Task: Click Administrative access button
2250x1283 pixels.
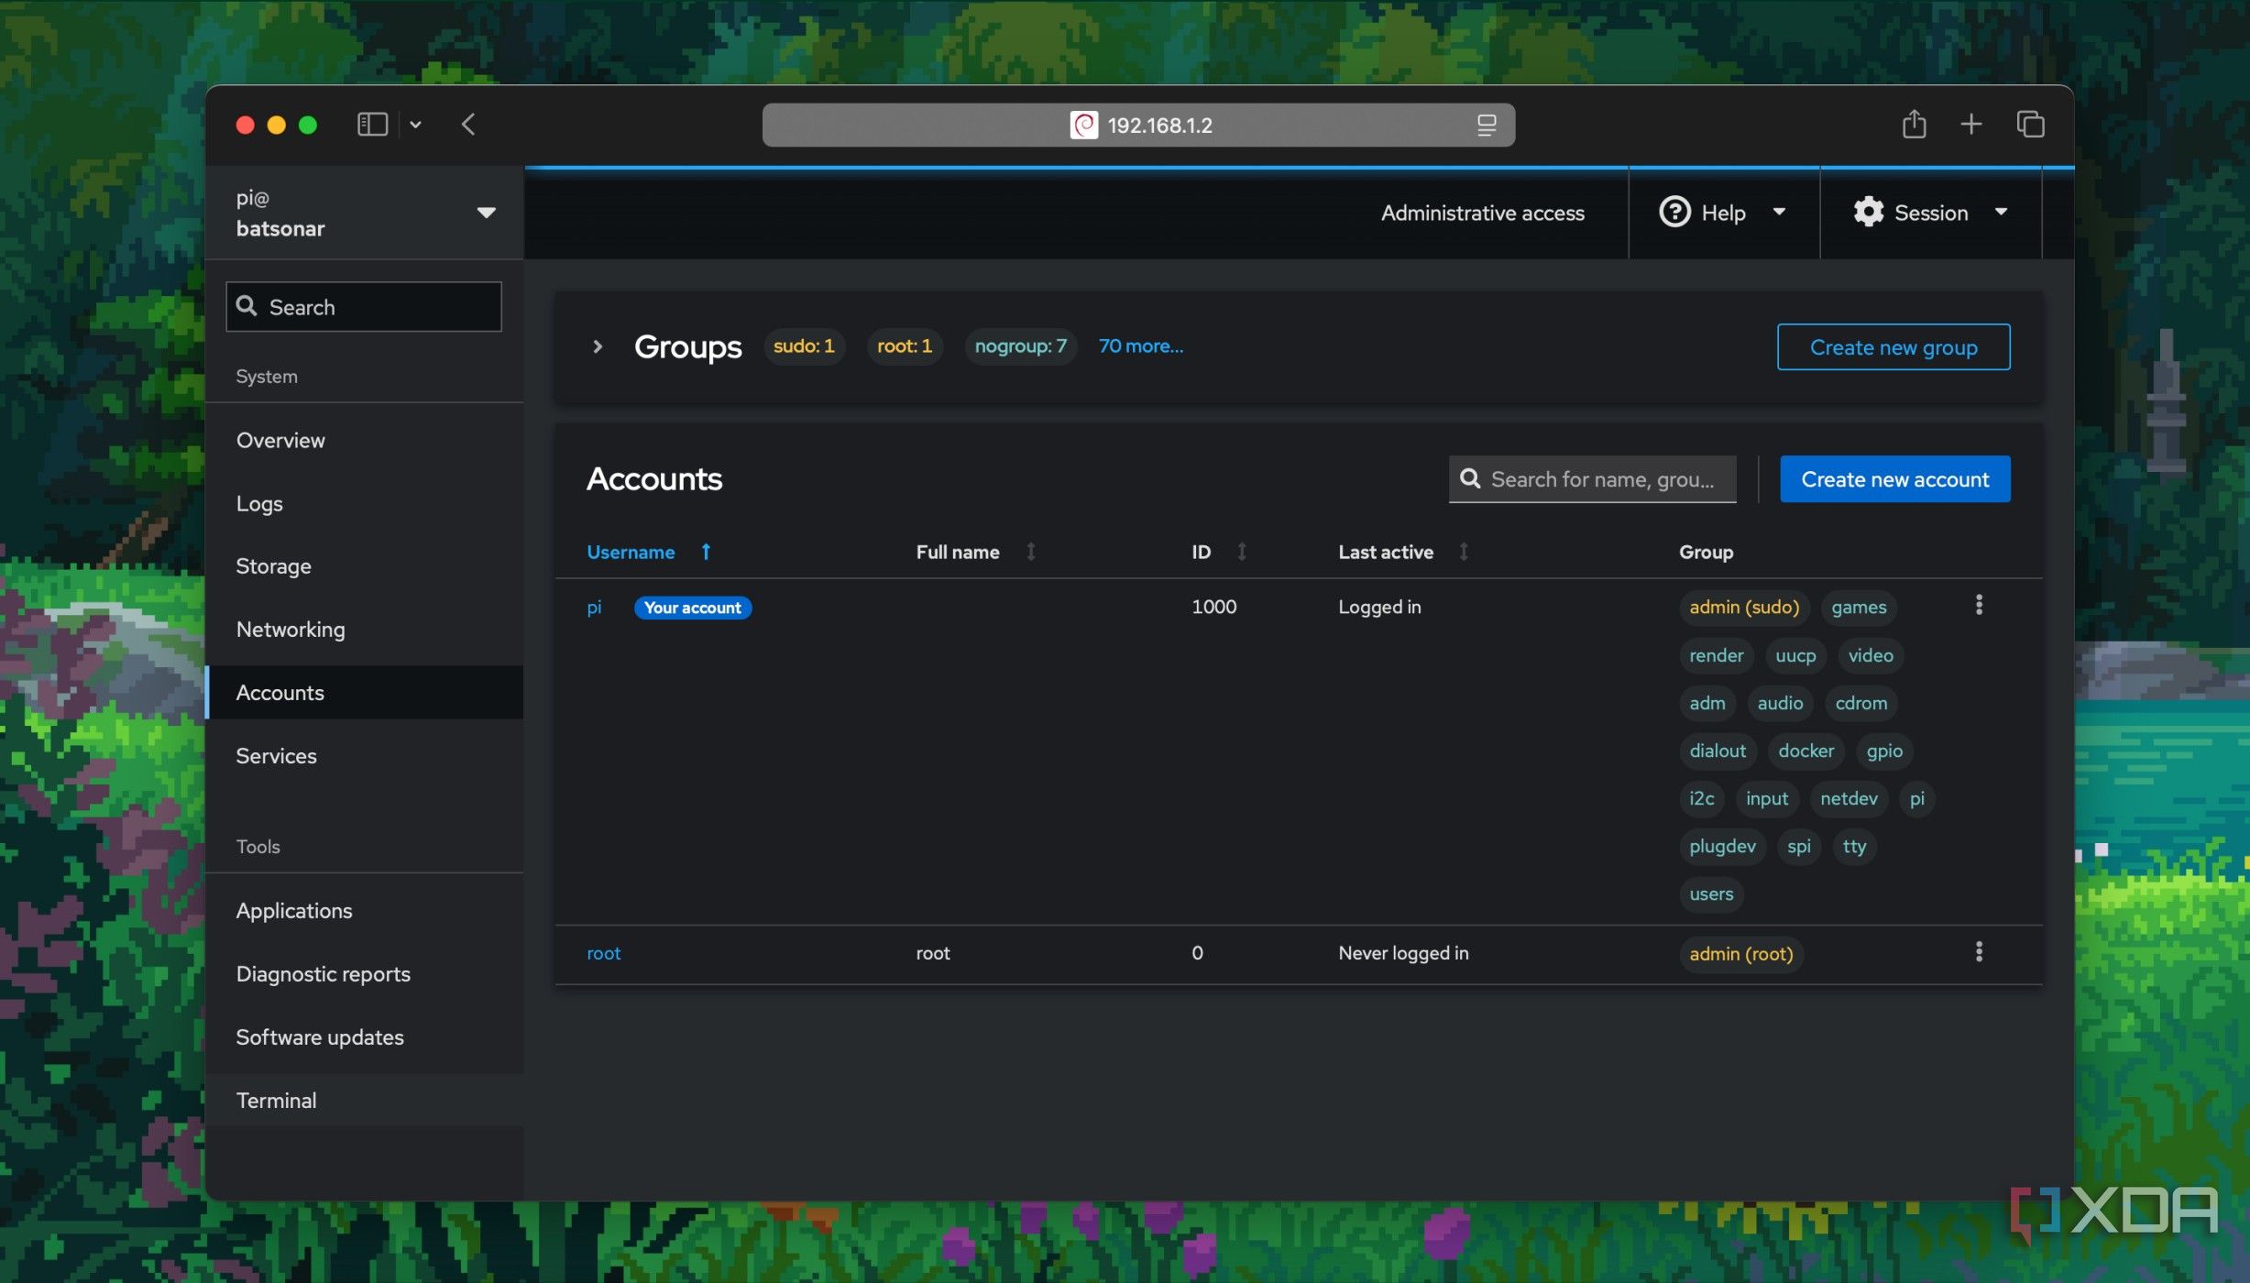Action: pyautogui.click(x=1482, y=213)
